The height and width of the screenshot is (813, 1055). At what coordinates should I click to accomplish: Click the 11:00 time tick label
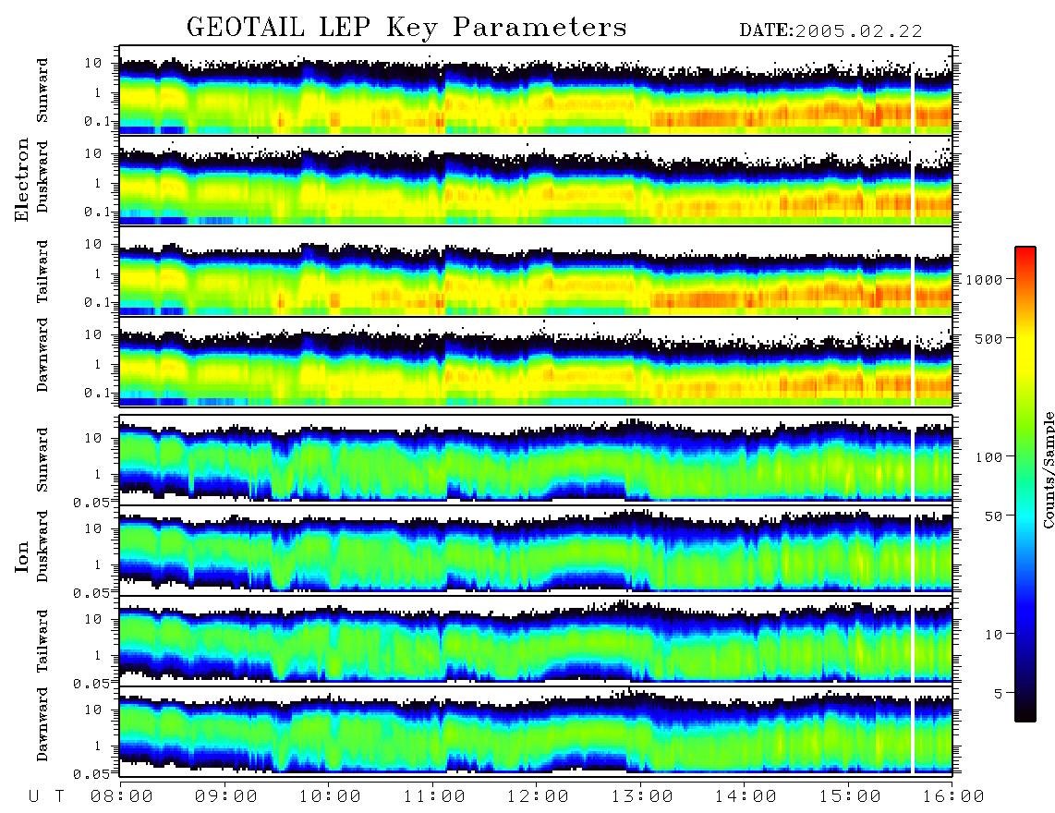click(434, 796)
